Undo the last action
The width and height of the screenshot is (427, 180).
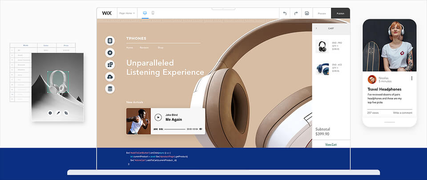pyautogui.click(x=285, y=13)
